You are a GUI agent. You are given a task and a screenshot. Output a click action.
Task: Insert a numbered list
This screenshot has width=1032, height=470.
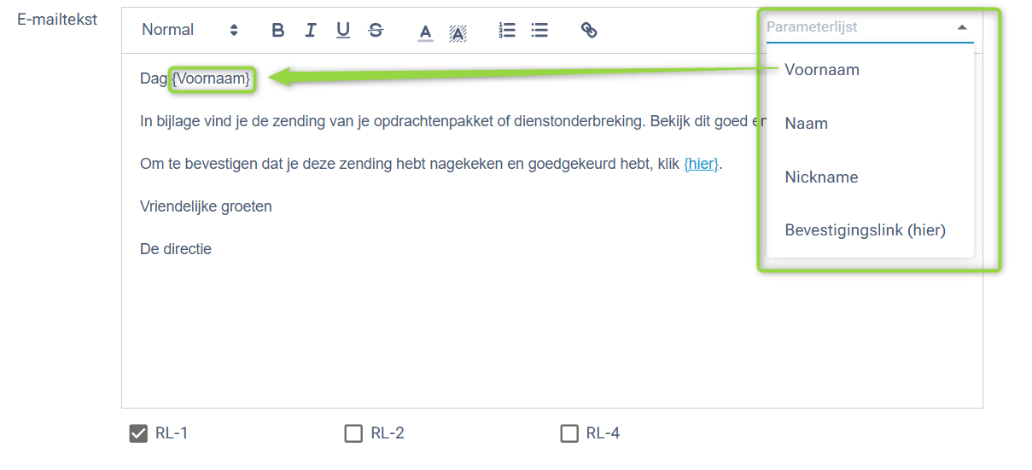point(507,30)
